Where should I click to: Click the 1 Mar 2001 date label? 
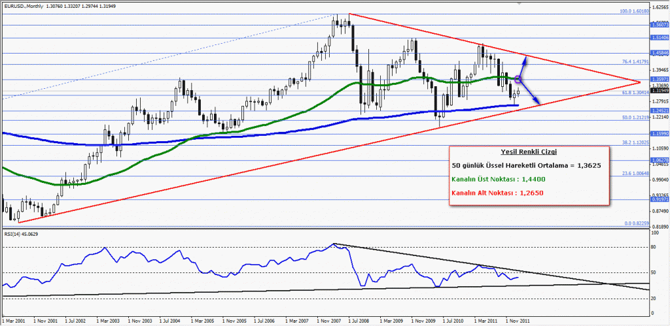[x=14, y=319]
